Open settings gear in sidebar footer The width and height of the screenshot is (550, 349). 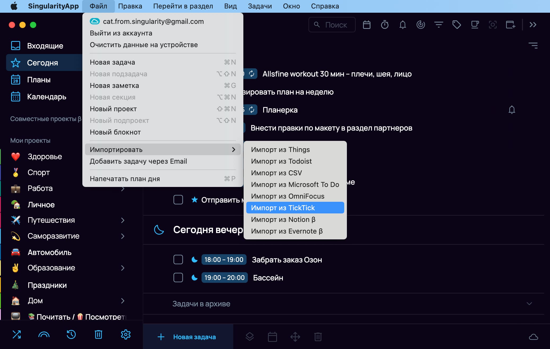tap(126, 334)
